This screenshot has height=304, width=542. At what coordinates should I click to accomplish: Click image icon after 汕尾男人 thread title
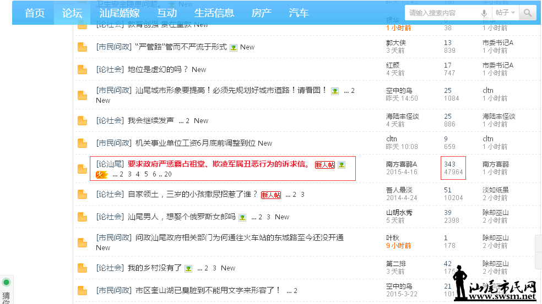coord(242,217)
